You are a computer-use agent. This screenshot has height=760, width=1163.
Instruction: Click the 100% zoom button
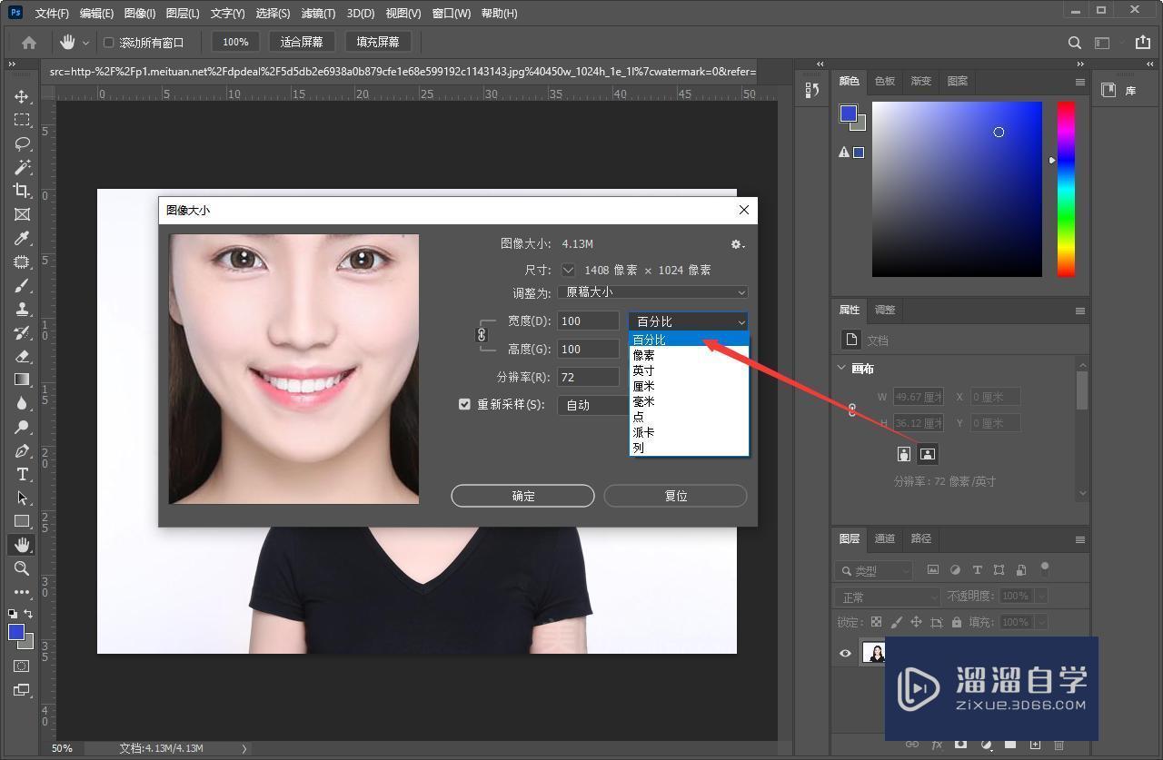[235, 42]
